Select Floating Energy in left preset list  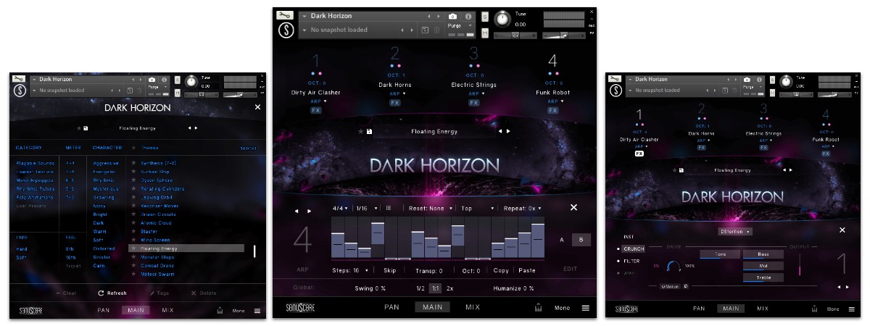(x=186, y=248)
